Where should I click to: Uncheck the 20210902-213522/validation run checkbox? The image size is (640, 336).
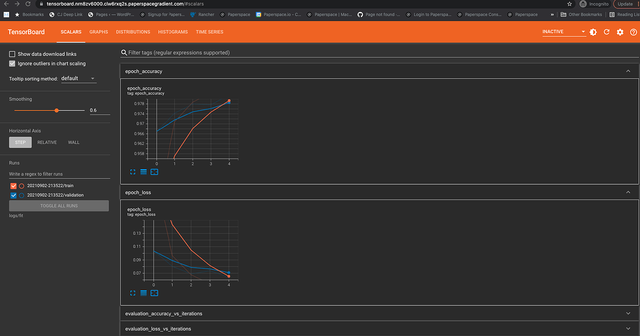14,195
